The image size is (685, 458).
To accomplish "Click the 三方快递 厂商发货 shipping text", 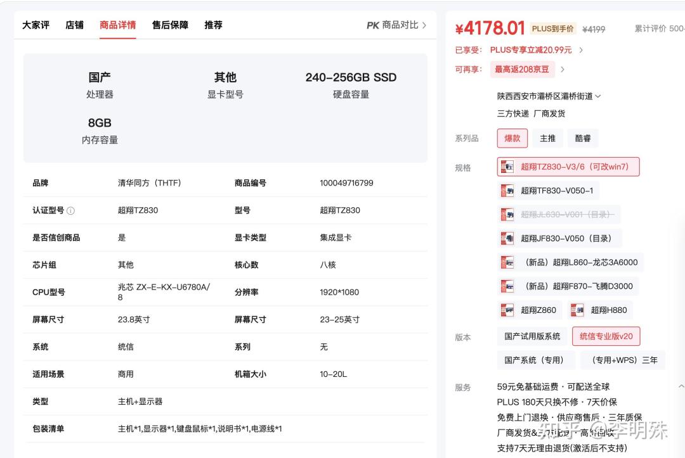I will pos(531,113).
